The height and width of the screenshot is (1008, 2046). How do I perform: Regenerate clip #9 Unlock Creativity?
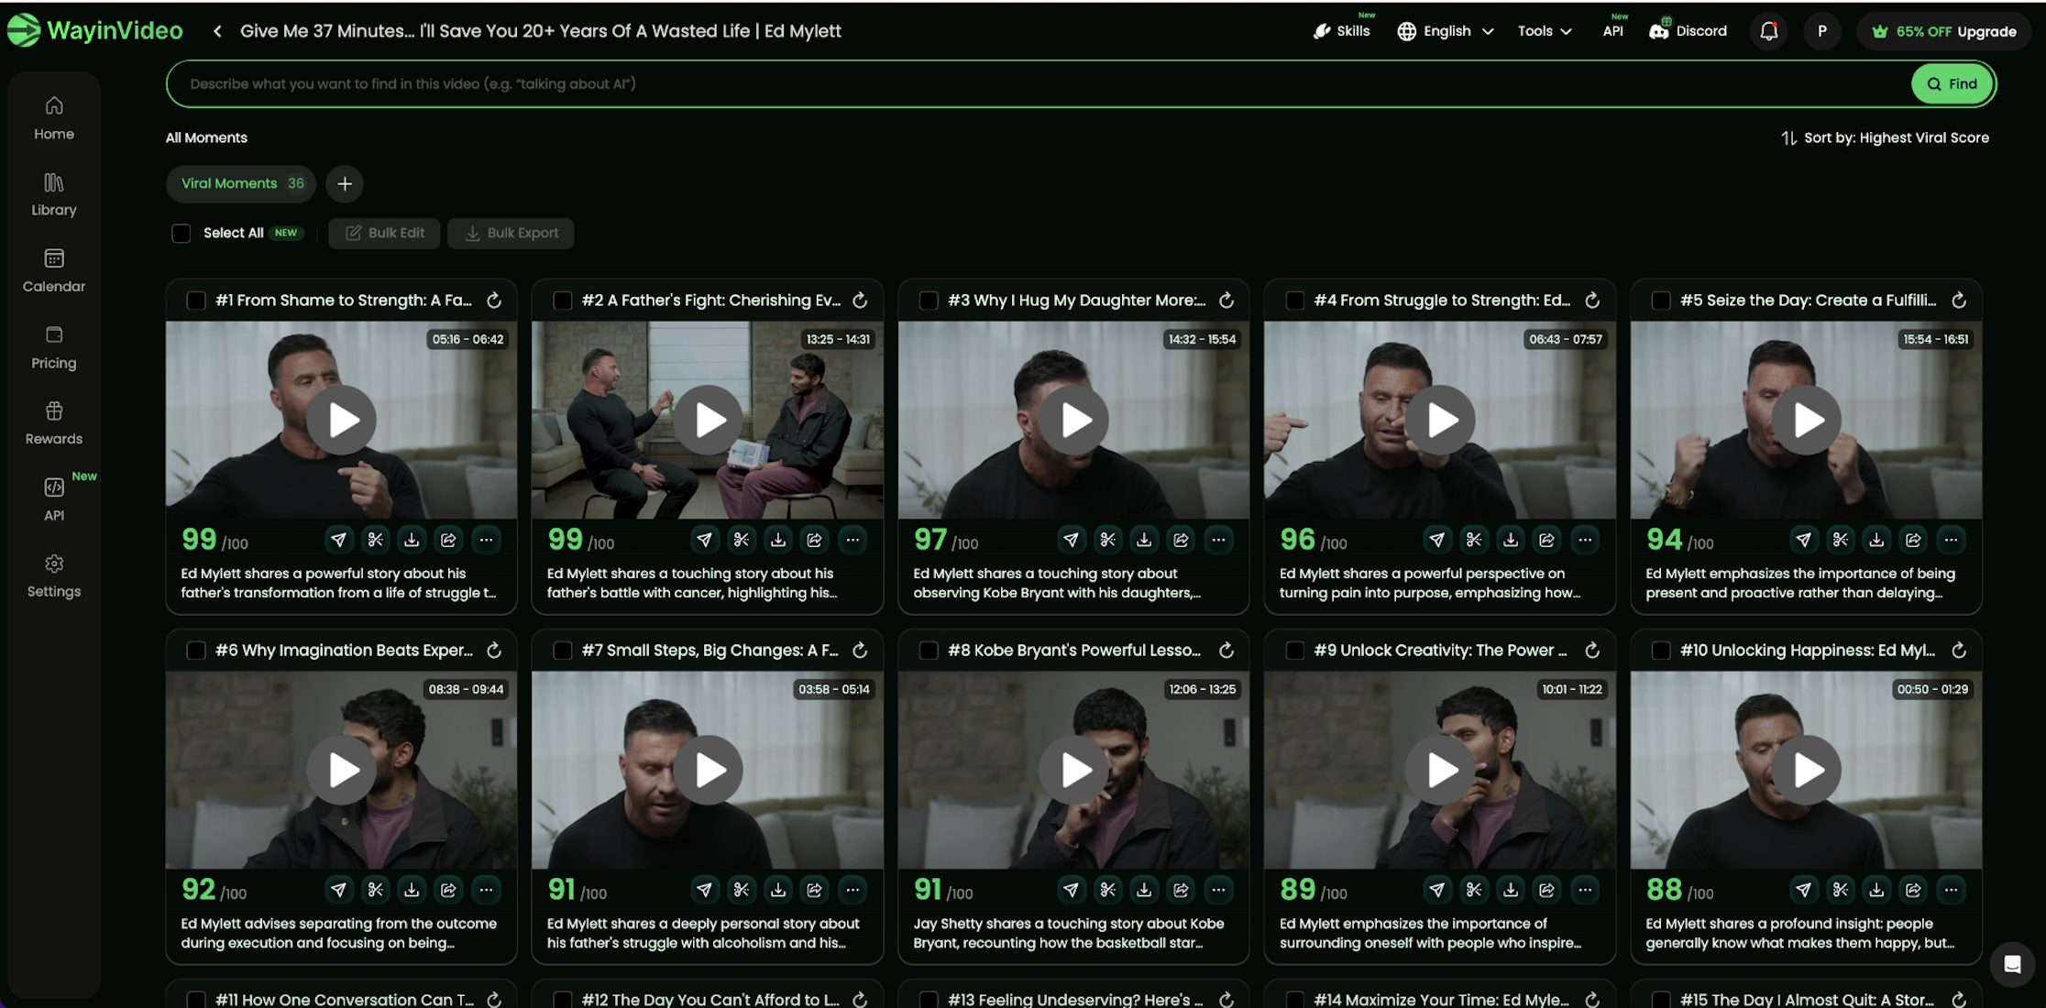pyautogui.click(x=1593, y=651)
